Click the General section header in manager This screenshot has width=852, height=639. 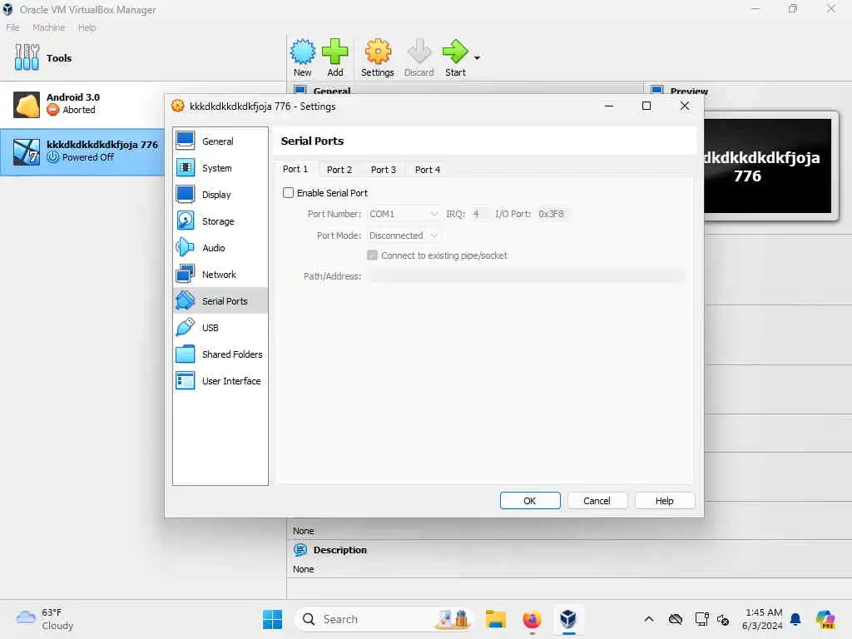331,90
